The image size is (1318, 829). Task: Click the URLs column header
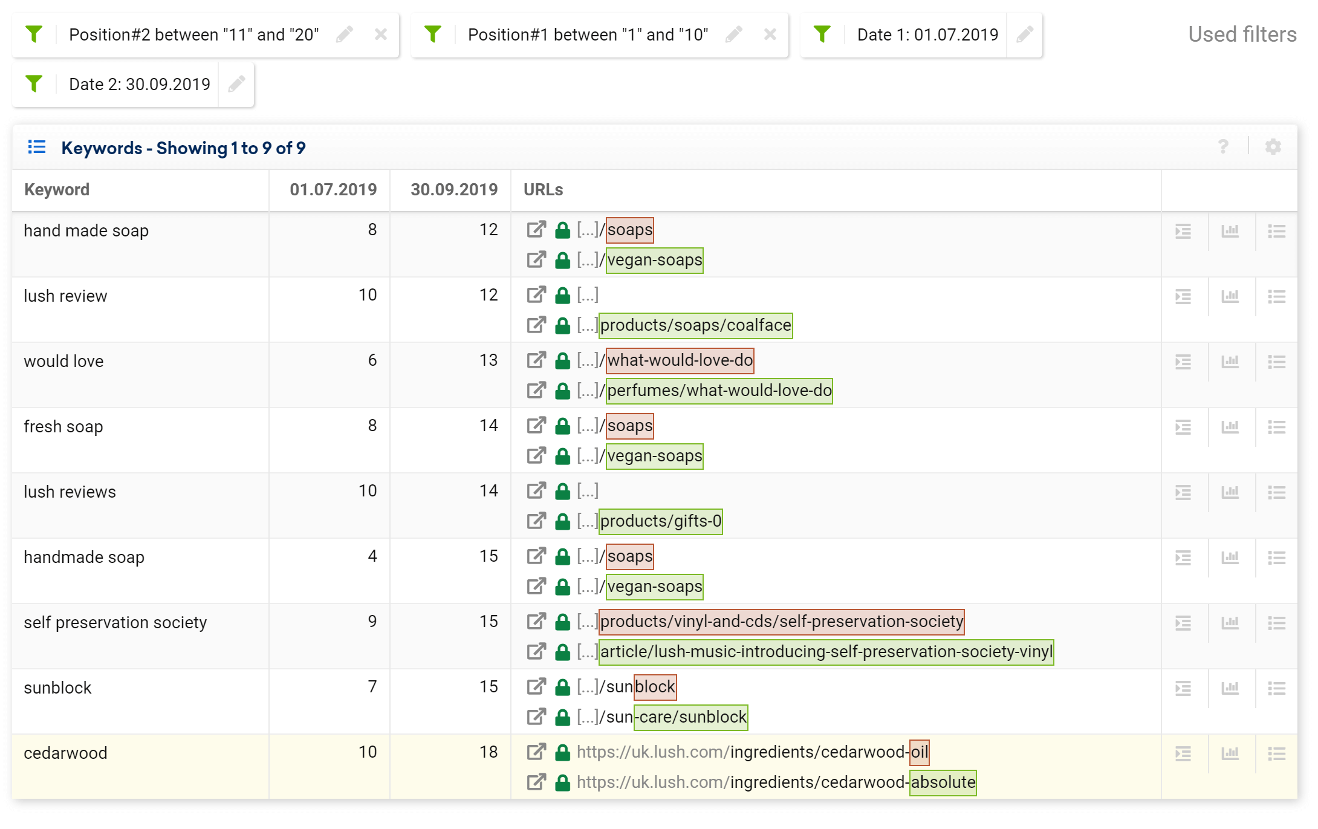(x=544, y=190)
